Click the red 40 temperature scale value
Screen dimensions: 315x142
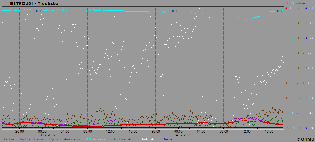point(287,8)
